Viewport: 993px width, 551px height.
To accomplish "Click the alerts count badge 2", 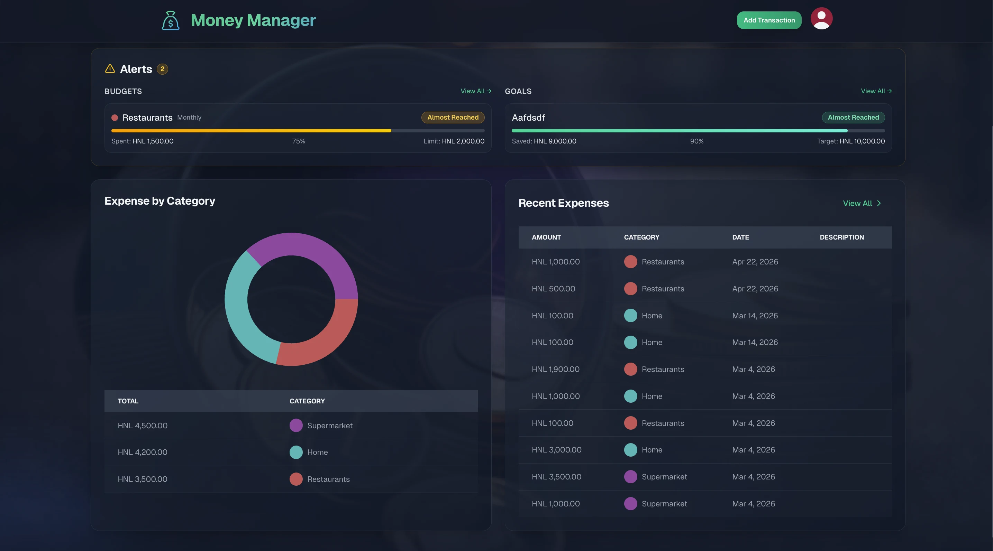I will 162,69.
